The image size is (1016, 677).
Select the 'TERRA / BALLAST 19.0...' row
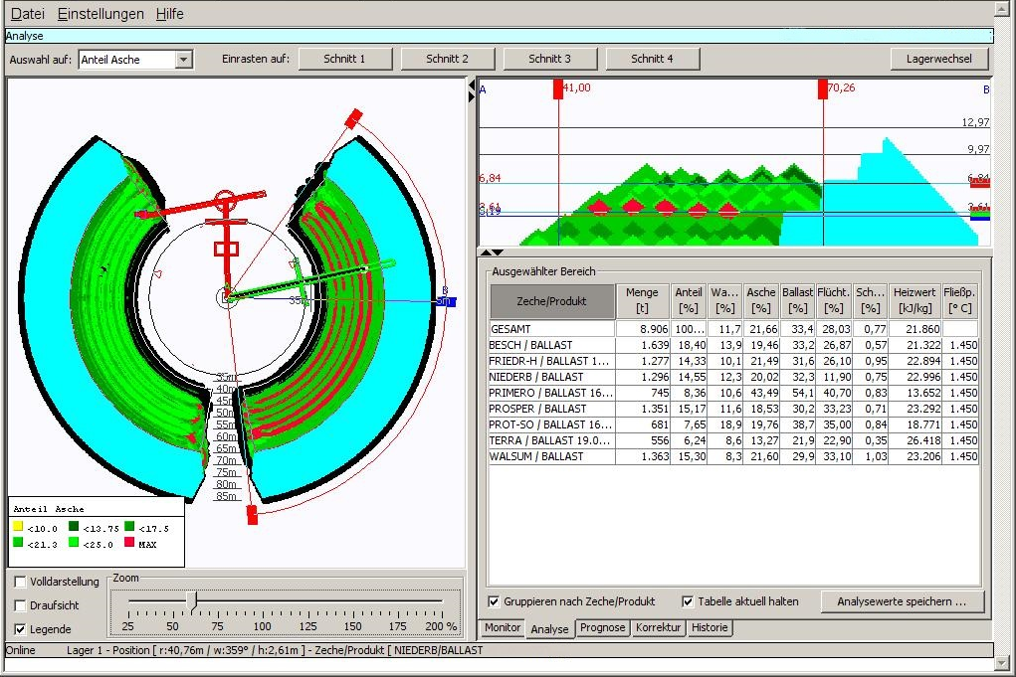733,440
